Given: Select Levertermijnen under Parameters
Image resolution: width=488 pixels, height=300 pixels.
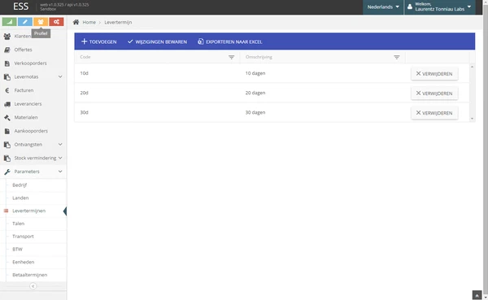Looking at the screenshot, I should point(29,211).
